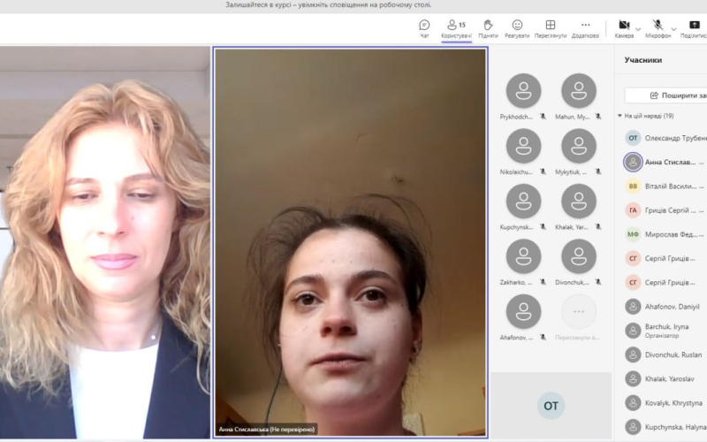Click Nikolaichu participant avatar tile
This screenshot has height=442, width=707.
(x=523, y=146)
